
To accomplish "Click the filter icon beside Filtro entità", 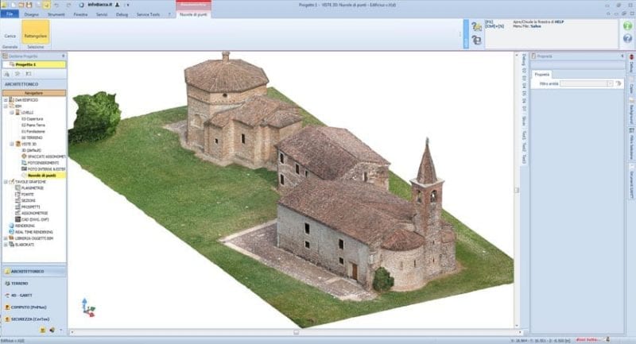I will (x=619, y=83).
